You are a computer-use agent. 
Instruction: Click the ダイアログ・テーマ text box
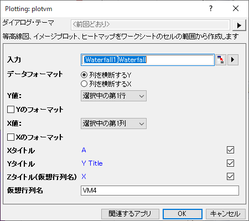pyautogui.click(x=151, y=25)
